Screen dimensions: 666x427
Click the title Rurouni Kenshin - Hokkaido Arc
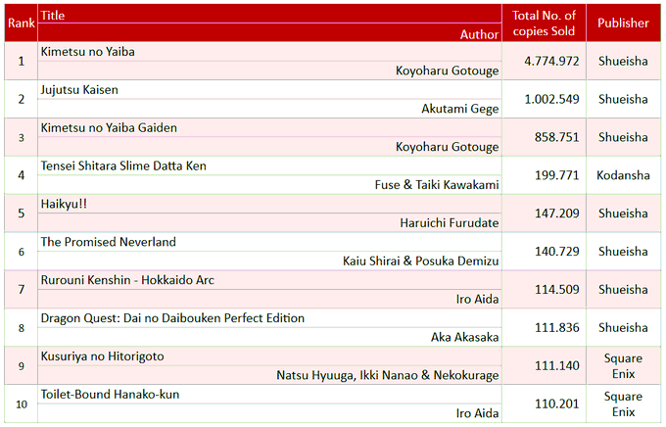point(127,280)
